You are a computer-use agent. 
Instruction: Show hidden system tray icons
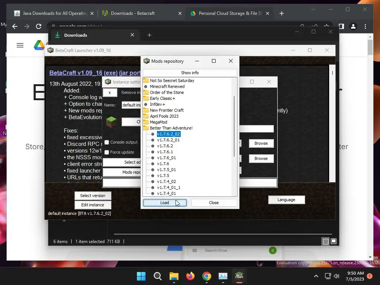[316, 276]
